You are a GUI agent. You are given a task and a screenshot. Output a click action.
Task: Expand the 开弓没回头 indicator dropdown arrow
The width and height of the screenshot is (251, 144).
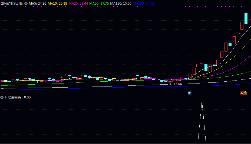point(2,97)
